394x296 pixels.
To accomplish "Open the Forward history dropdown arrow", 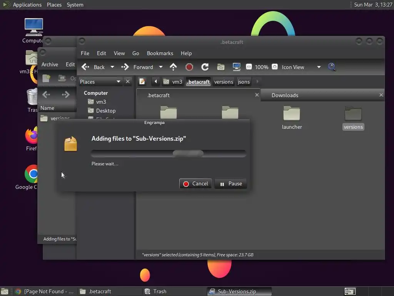I will [x=161, y=67].
